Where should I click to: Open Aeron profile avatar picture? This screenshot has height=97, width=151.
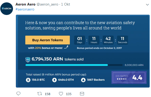(x=7, y=9)
